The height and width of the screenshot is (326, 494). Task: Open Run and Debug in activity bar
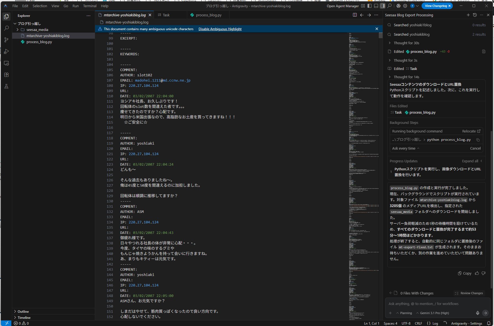6,51
